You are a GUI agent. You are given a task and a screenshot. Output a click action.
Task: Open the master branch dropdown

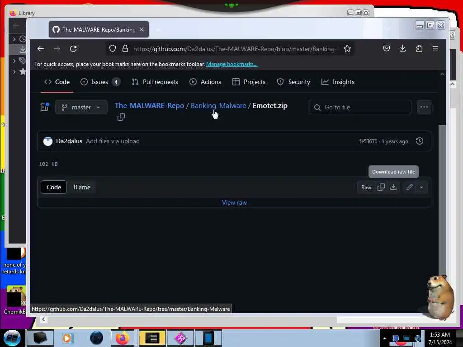81,108
